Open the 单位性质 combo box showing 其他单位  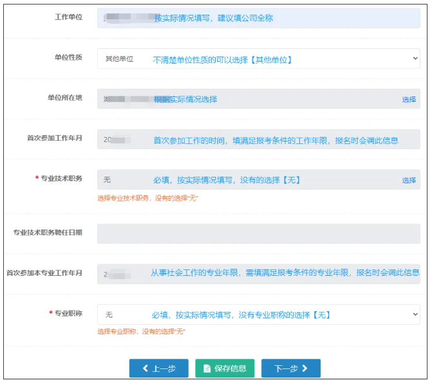258,59
